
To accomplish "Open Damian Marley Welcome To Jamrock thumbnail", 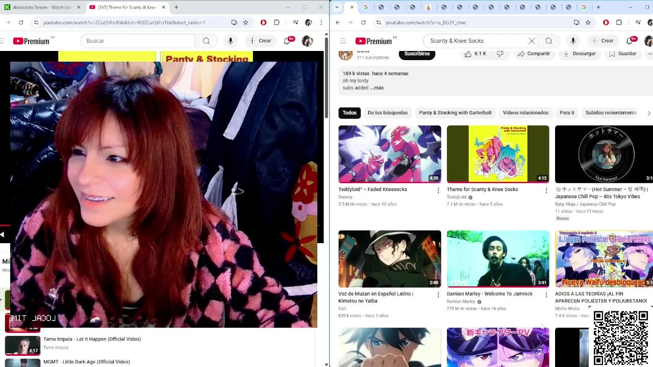I will (498, 259).
